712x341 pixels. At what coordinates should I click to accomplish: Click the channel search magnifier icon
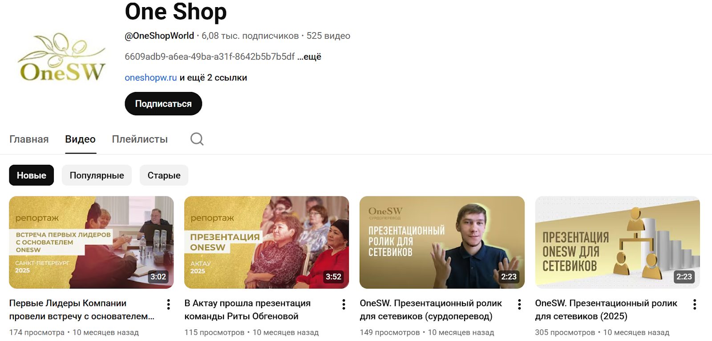197,139
